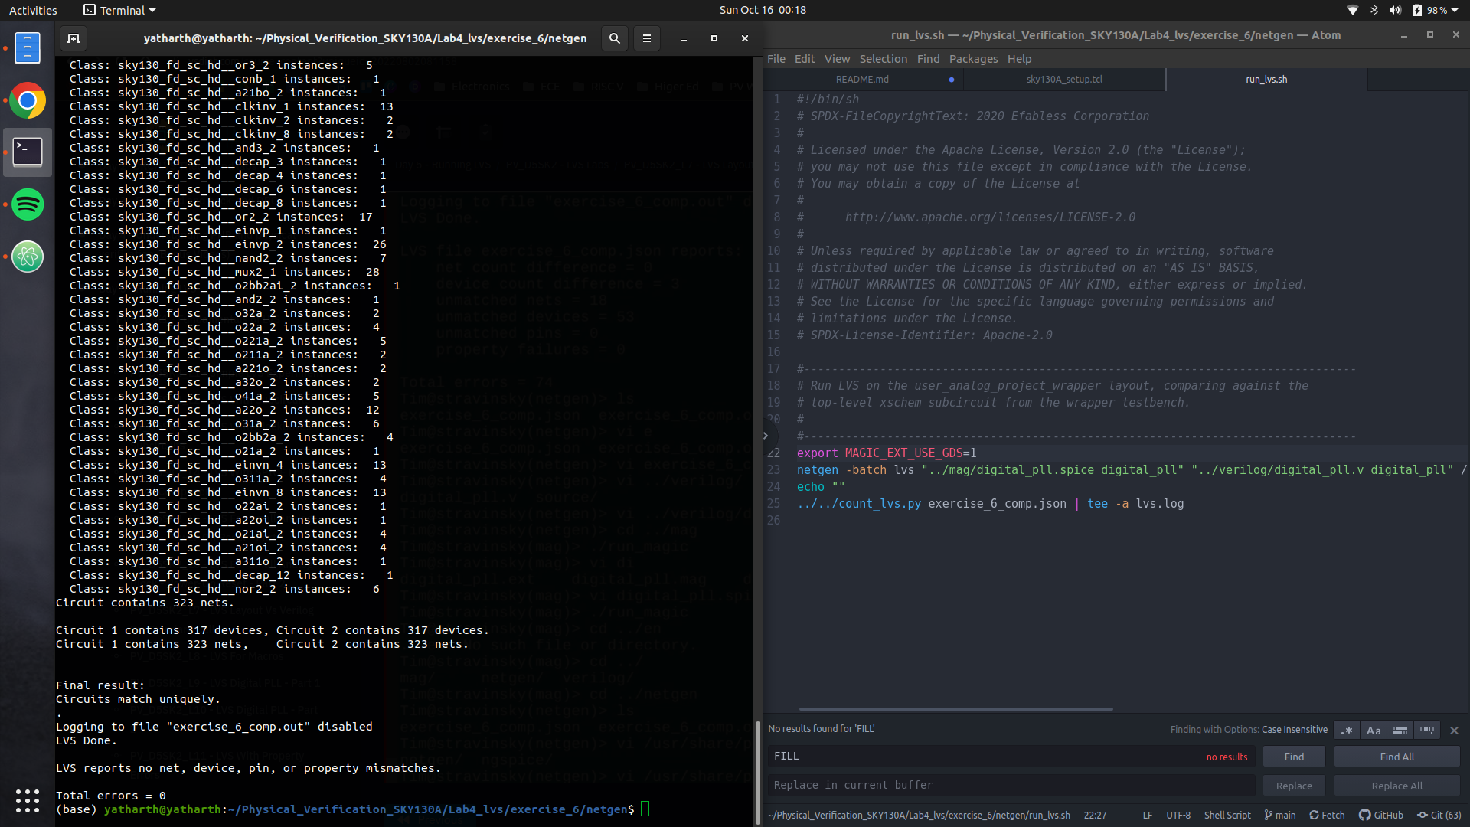Open the Bluetooth indicator in top bar
The image size is (1470, 827).
tap(1374, 10)
